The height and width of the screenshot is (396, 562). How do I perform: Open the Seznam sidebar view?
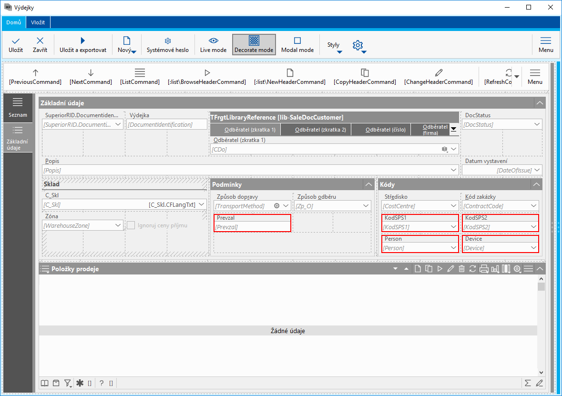18,108
